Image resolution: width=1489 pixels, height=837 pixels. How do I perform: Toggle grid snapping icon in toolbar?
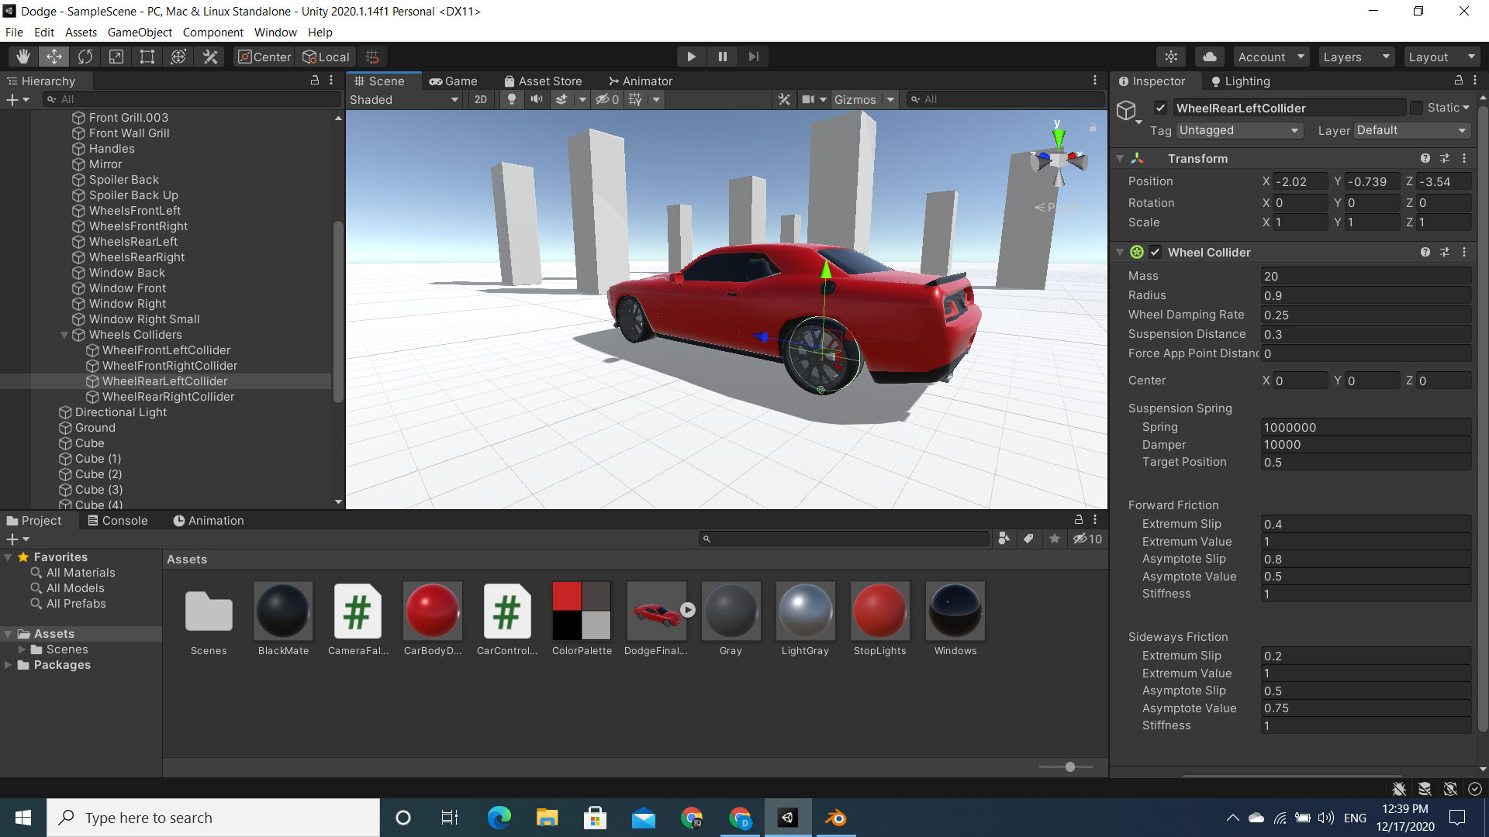point(372,57)
